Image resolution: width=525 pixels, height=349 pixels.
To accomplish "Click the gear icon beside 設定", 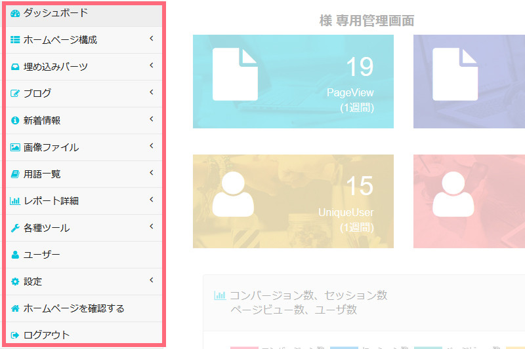I will (x=15, y=282).
